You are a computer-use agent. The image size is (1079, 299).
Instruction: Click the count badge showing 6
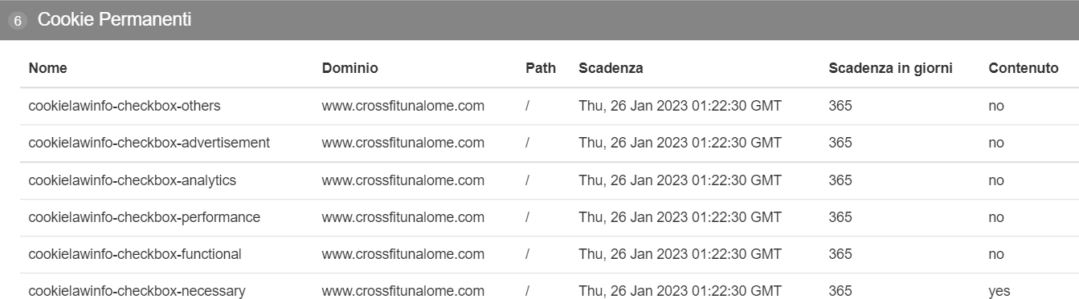click(x=18, y=21)
